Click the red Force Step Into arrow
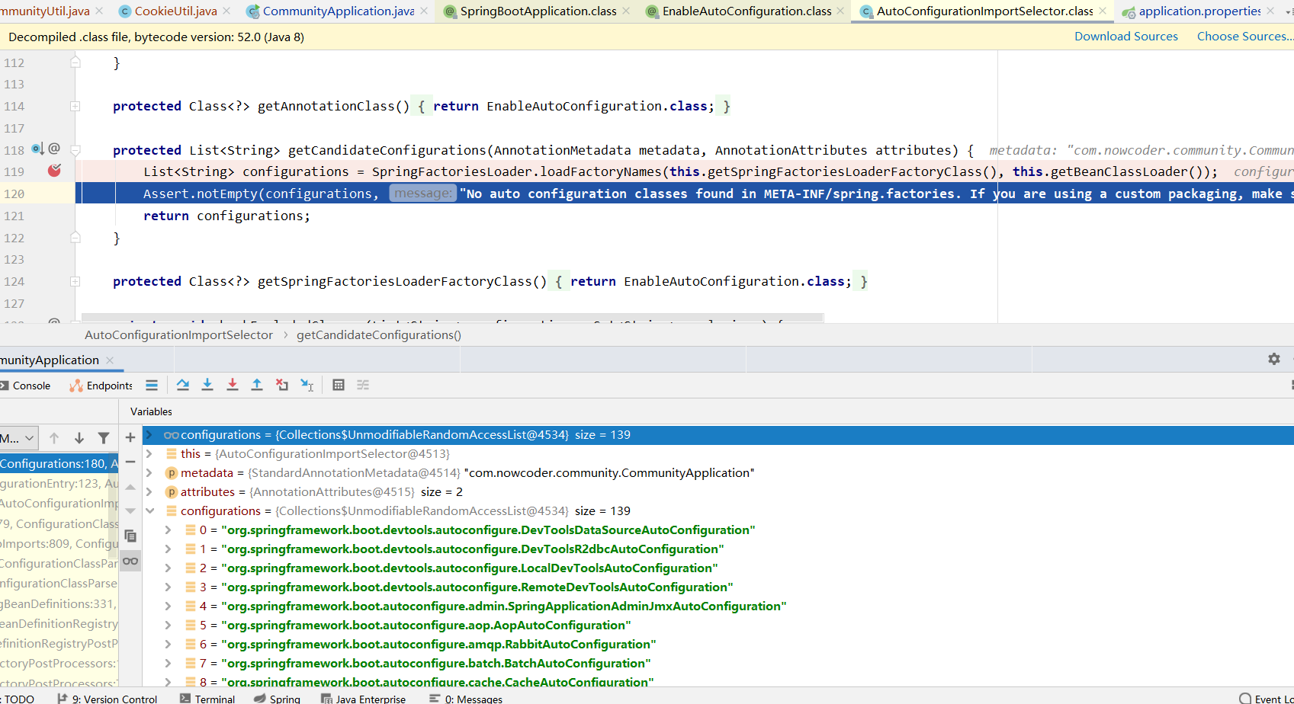The height and width of the screenshot is (704, 1294). [x=233, y=385]
